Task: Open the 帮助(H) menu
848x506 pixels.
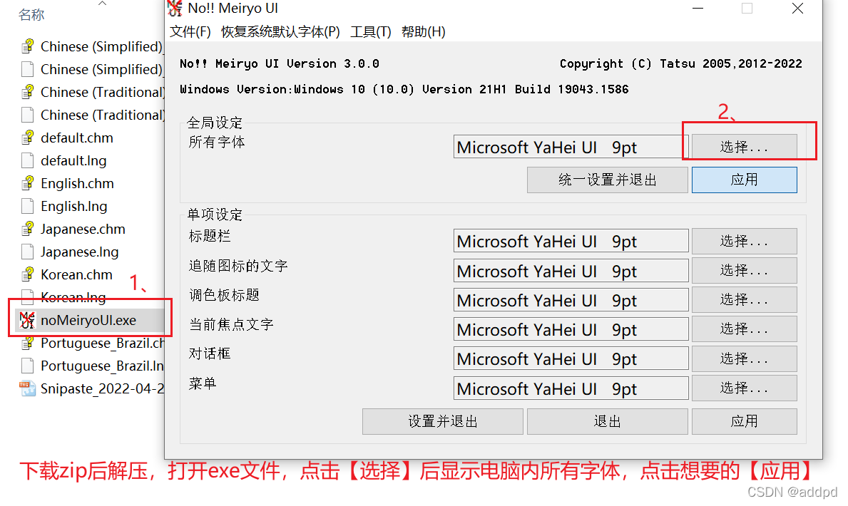Action: (x=424, y=32)
